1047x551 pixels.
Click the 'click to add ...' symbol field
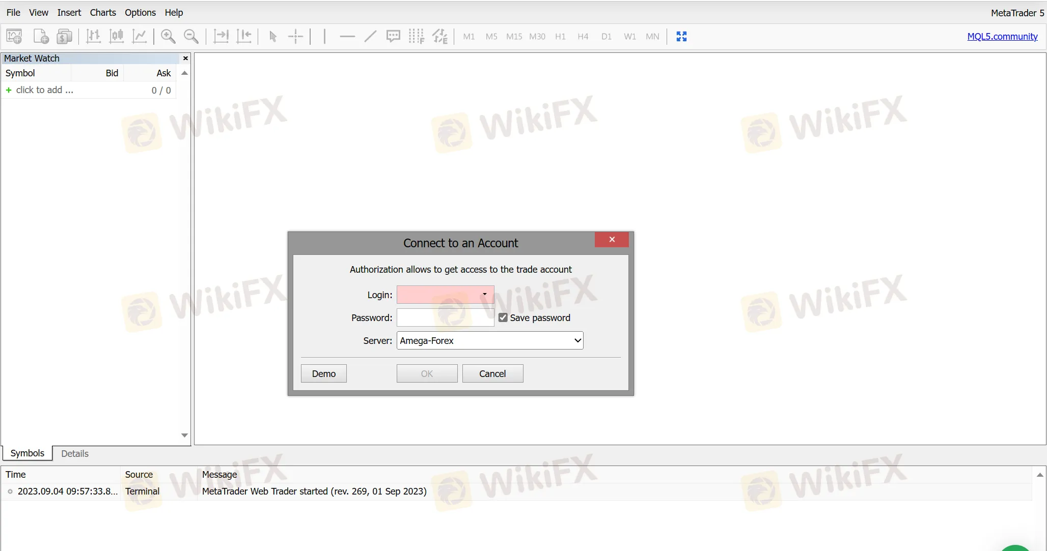(45, 90)
